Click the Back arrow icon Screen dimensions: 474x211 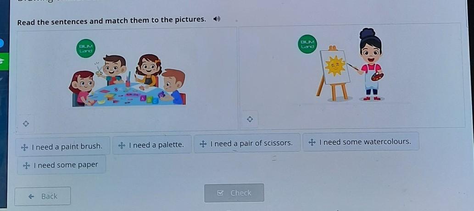coord(31,196)
